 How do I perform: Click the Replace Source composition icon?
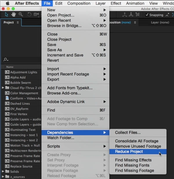click(x=7, y=166)
